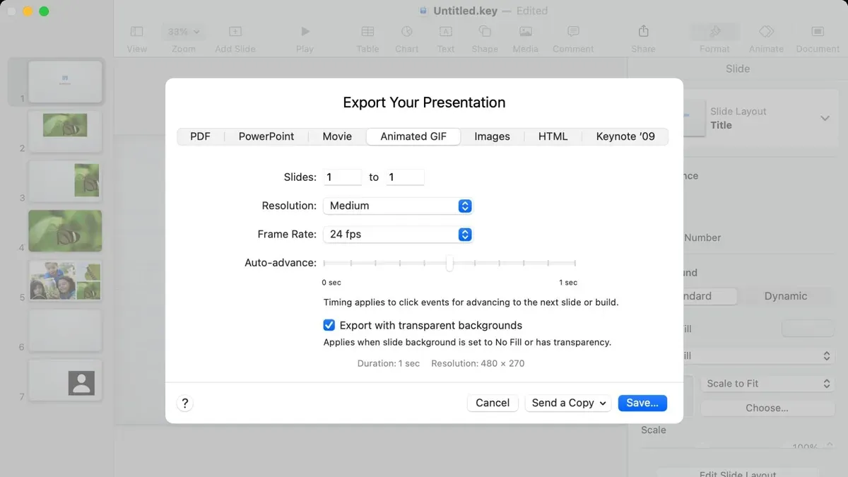848x477 pixels.
Task: Select blank slide 6 thumbnail
Action: point(65,330)
